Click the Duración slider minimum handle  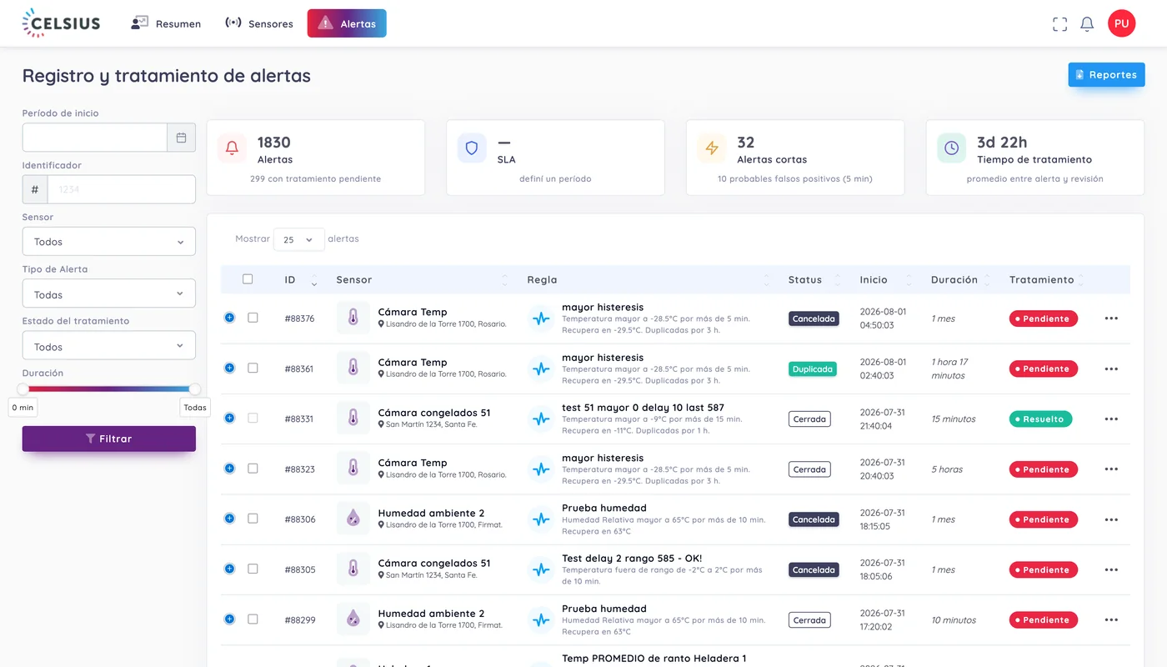[x=23, y=389]
